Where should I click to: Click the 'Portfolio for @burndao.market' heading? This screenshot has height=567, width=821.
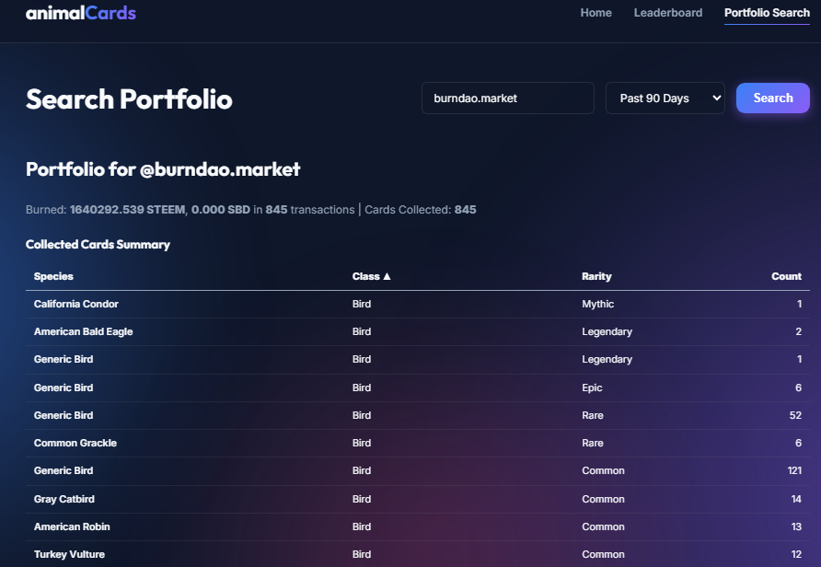[163, 169]
